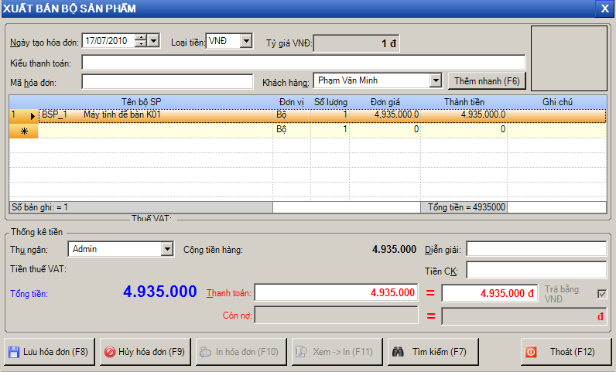Click the printer icon on In hóa đơn
616x372 pixels.
[x=206, y=352]
